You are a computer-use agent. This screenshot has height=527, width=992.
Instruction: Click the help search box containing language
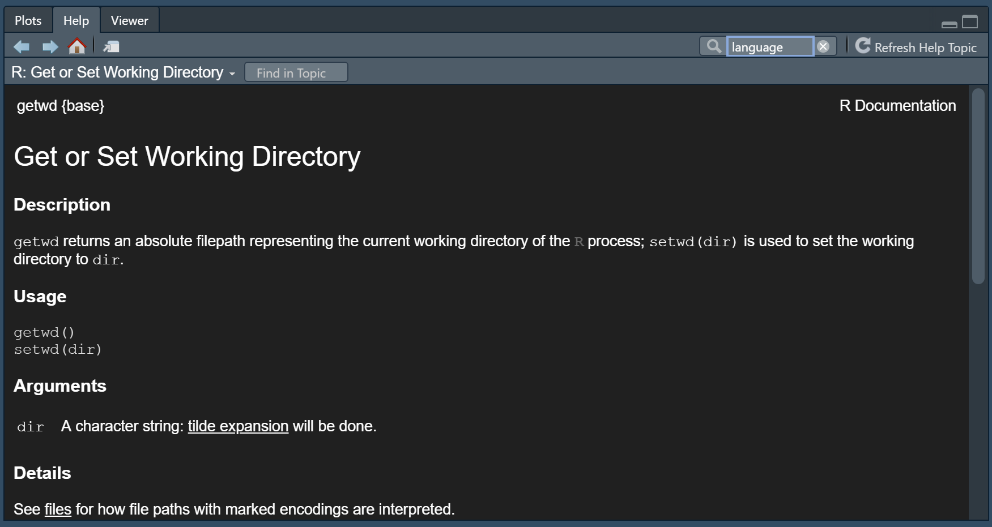pos(770,46)
